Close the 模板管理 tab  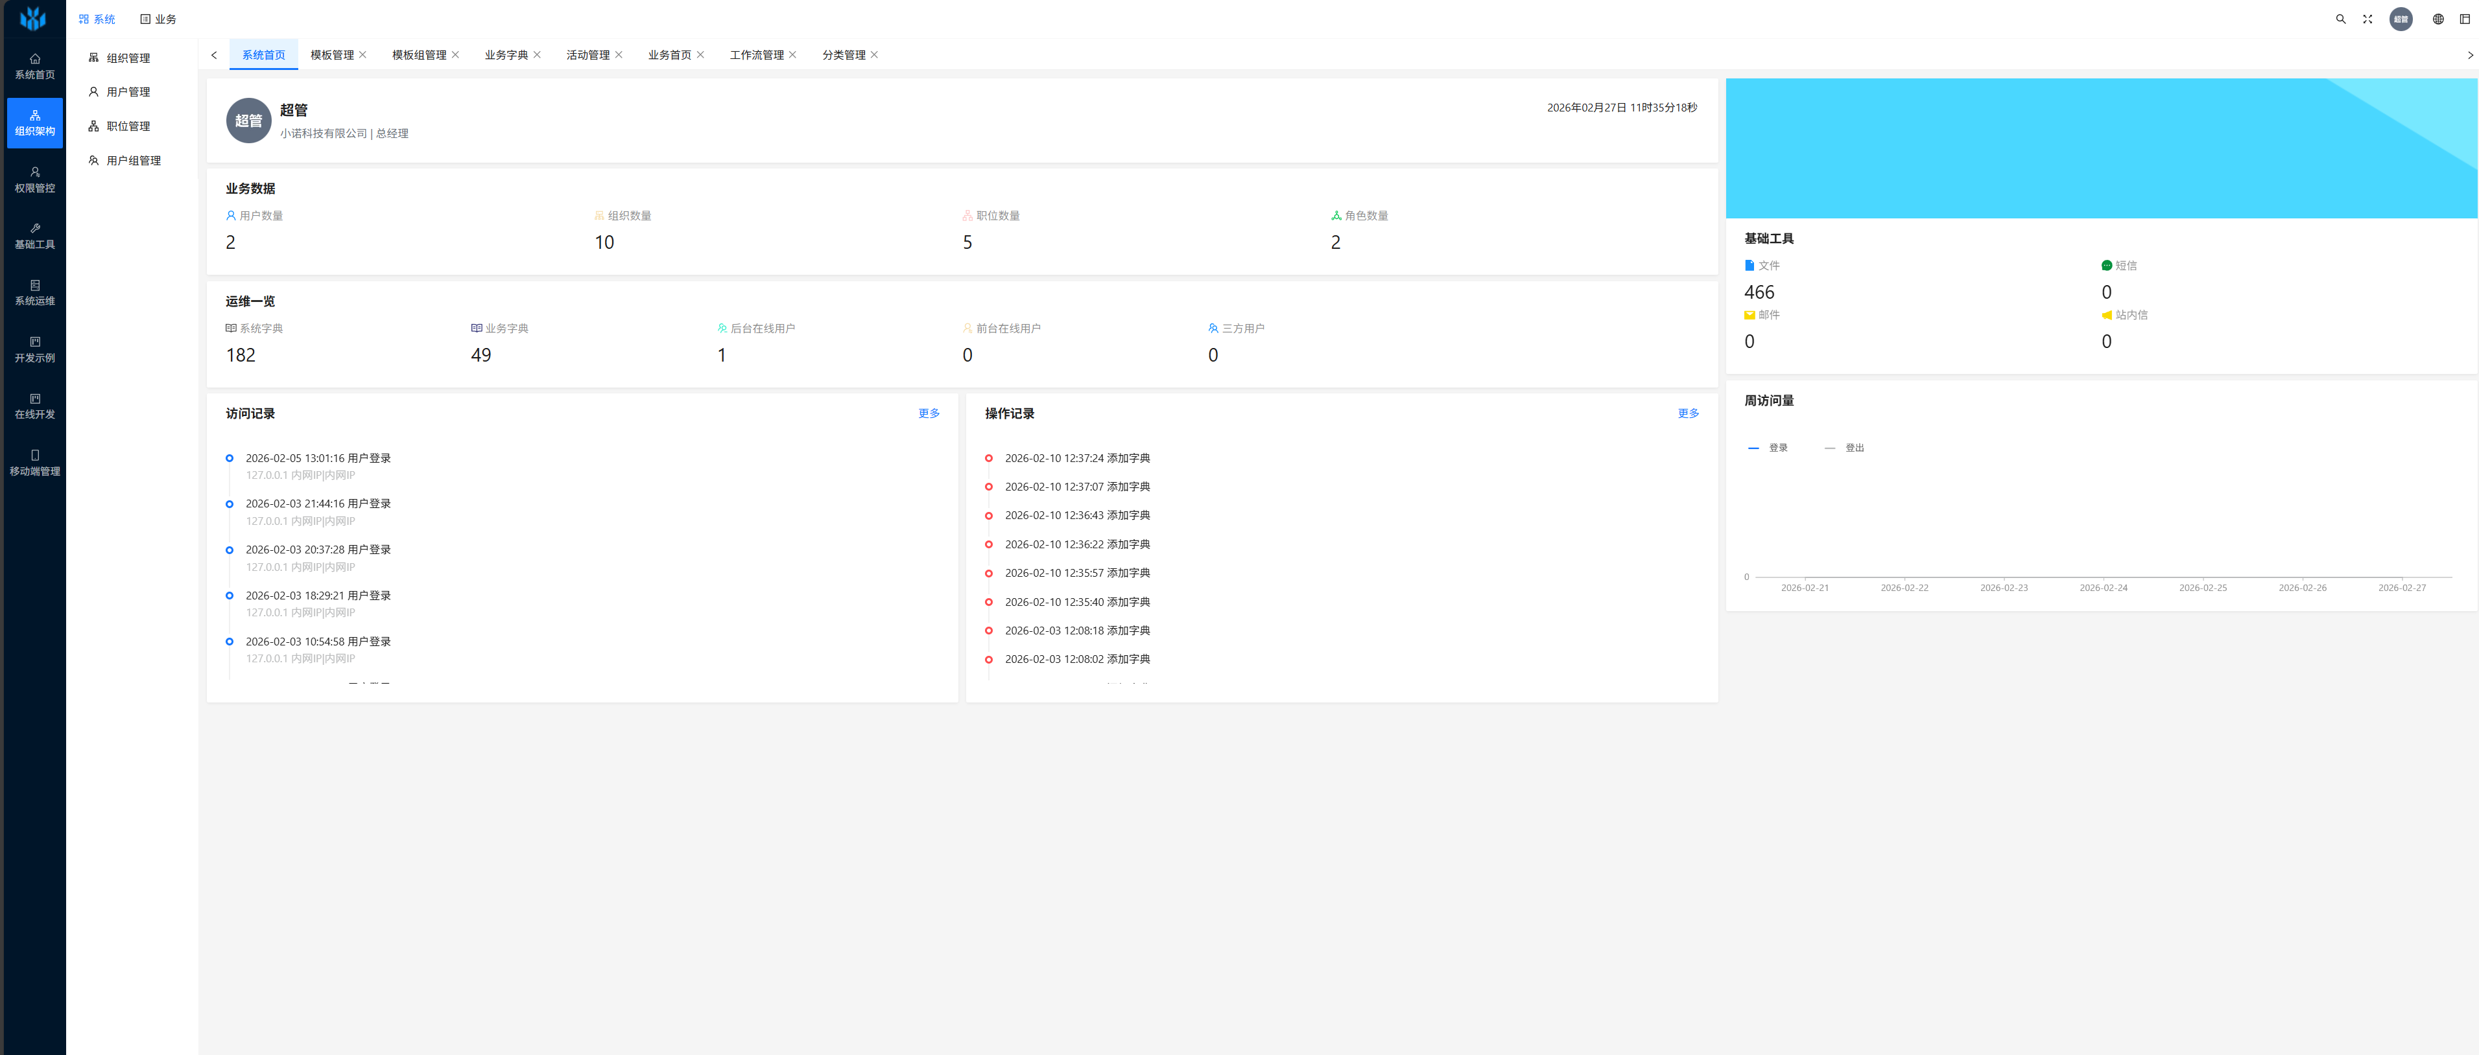click(362, 55)
